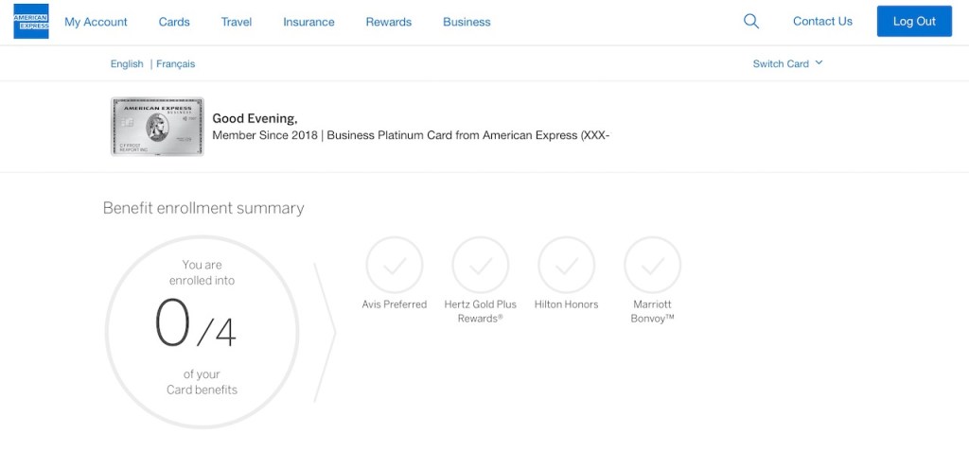Select English language link

tap(127, 64)
